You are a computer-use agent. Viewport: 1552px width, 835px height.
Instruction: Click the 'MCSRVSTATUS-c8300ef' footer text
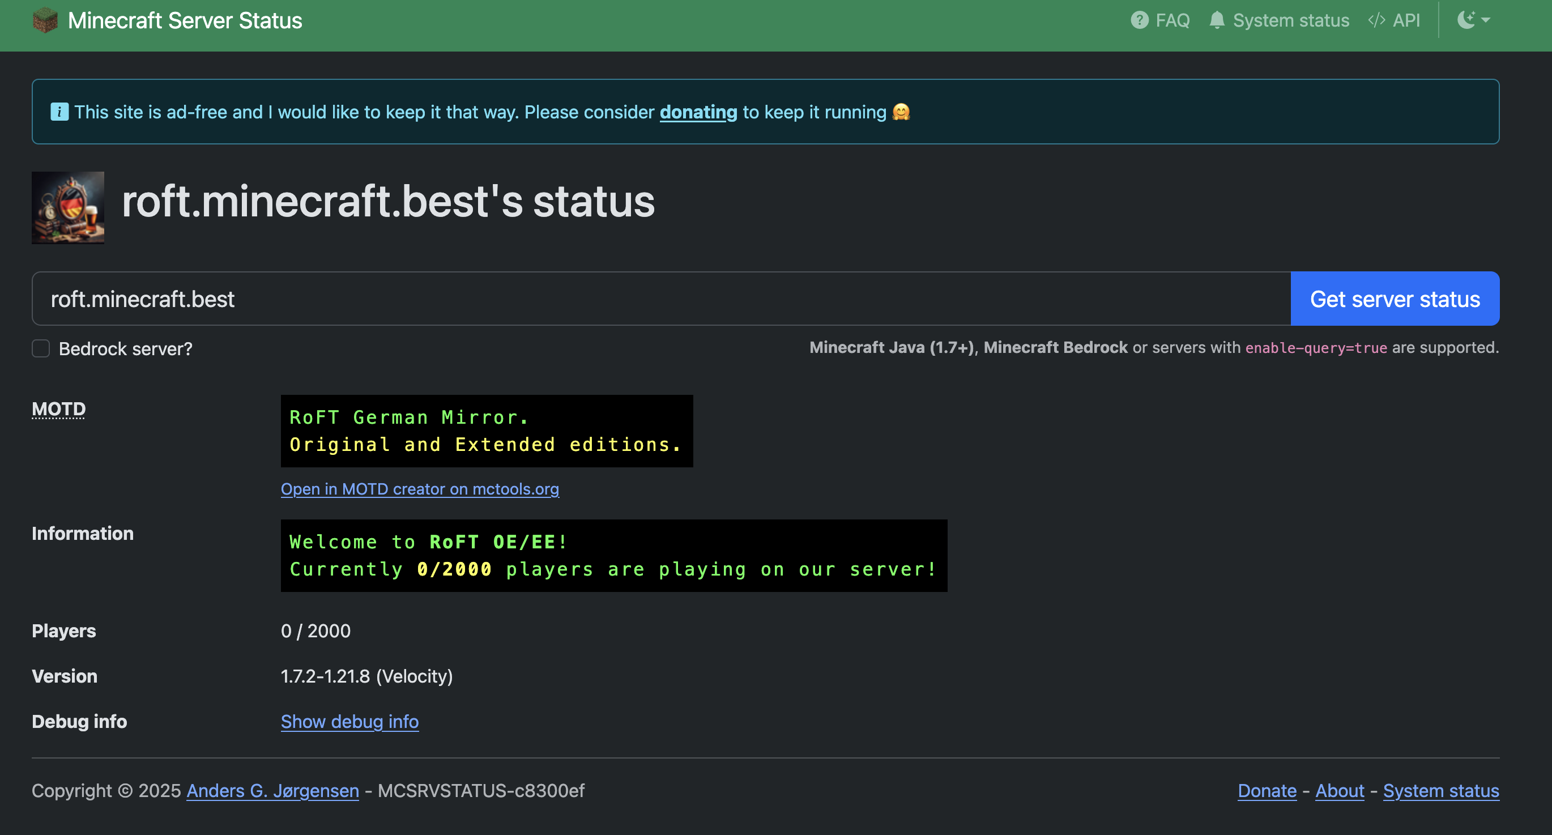click(481, 790)
